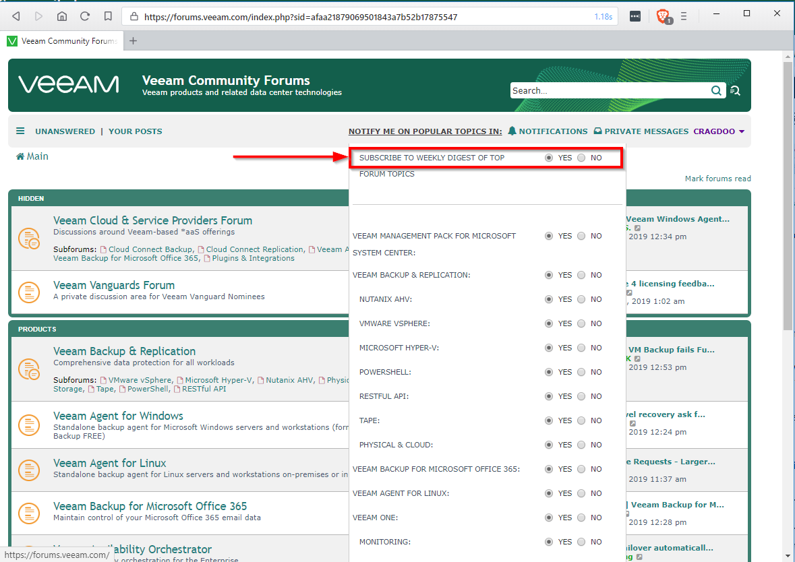Open the browser home page icon

[x=62, y=16]
